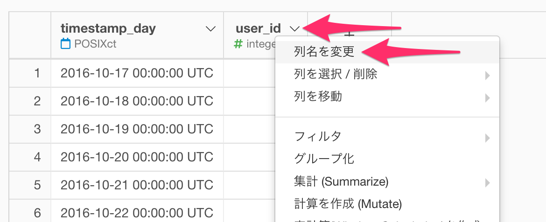This screenshot has width=546, height=222.
Task: Select グループ化 in the column menu
Action: (387, 159)
